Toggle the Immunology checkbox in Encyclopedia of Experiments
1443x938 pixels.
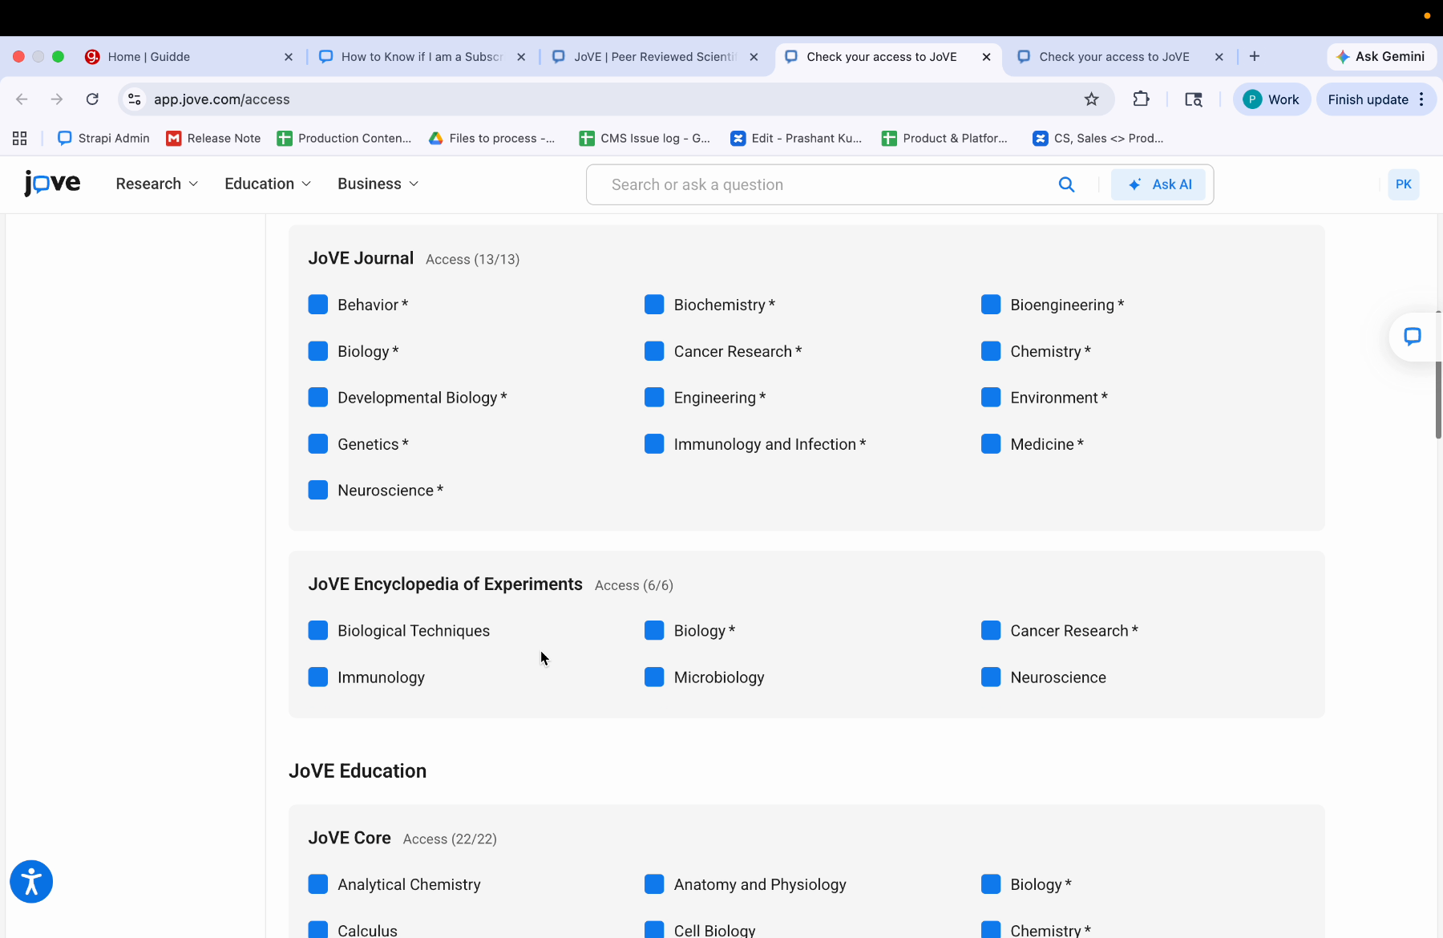pyautogui.click(x=318, y=677)
